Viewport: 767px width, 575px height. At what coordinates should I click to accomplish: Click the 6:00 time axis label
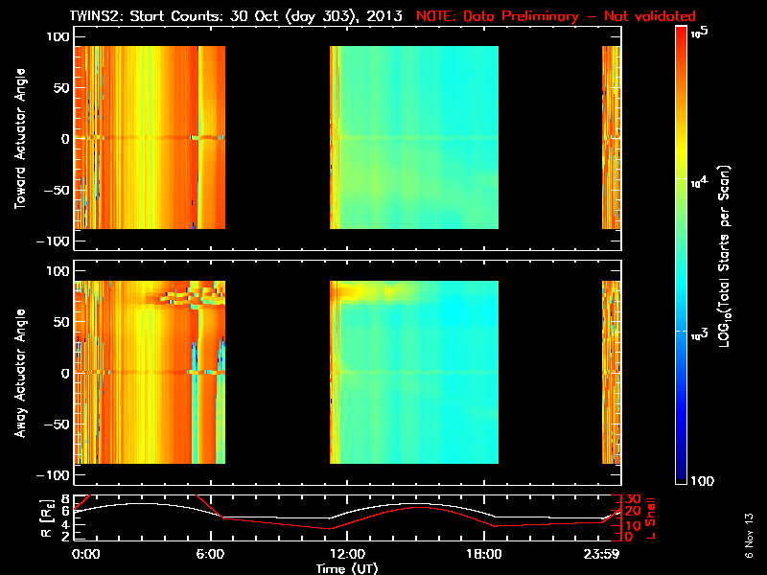coord(210,554)
